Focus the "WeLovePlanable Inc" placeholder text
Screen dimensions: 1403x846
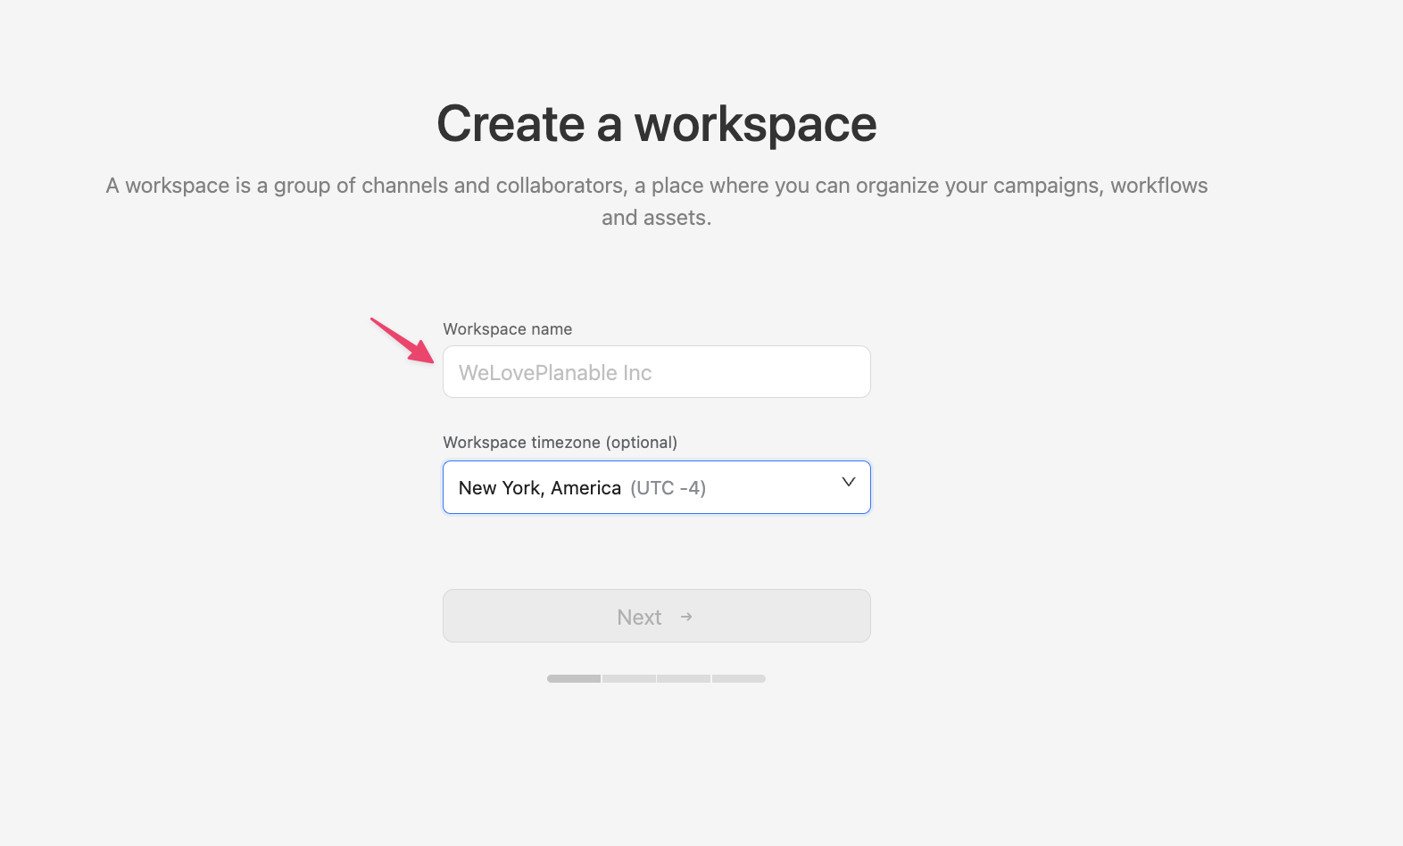554,373
